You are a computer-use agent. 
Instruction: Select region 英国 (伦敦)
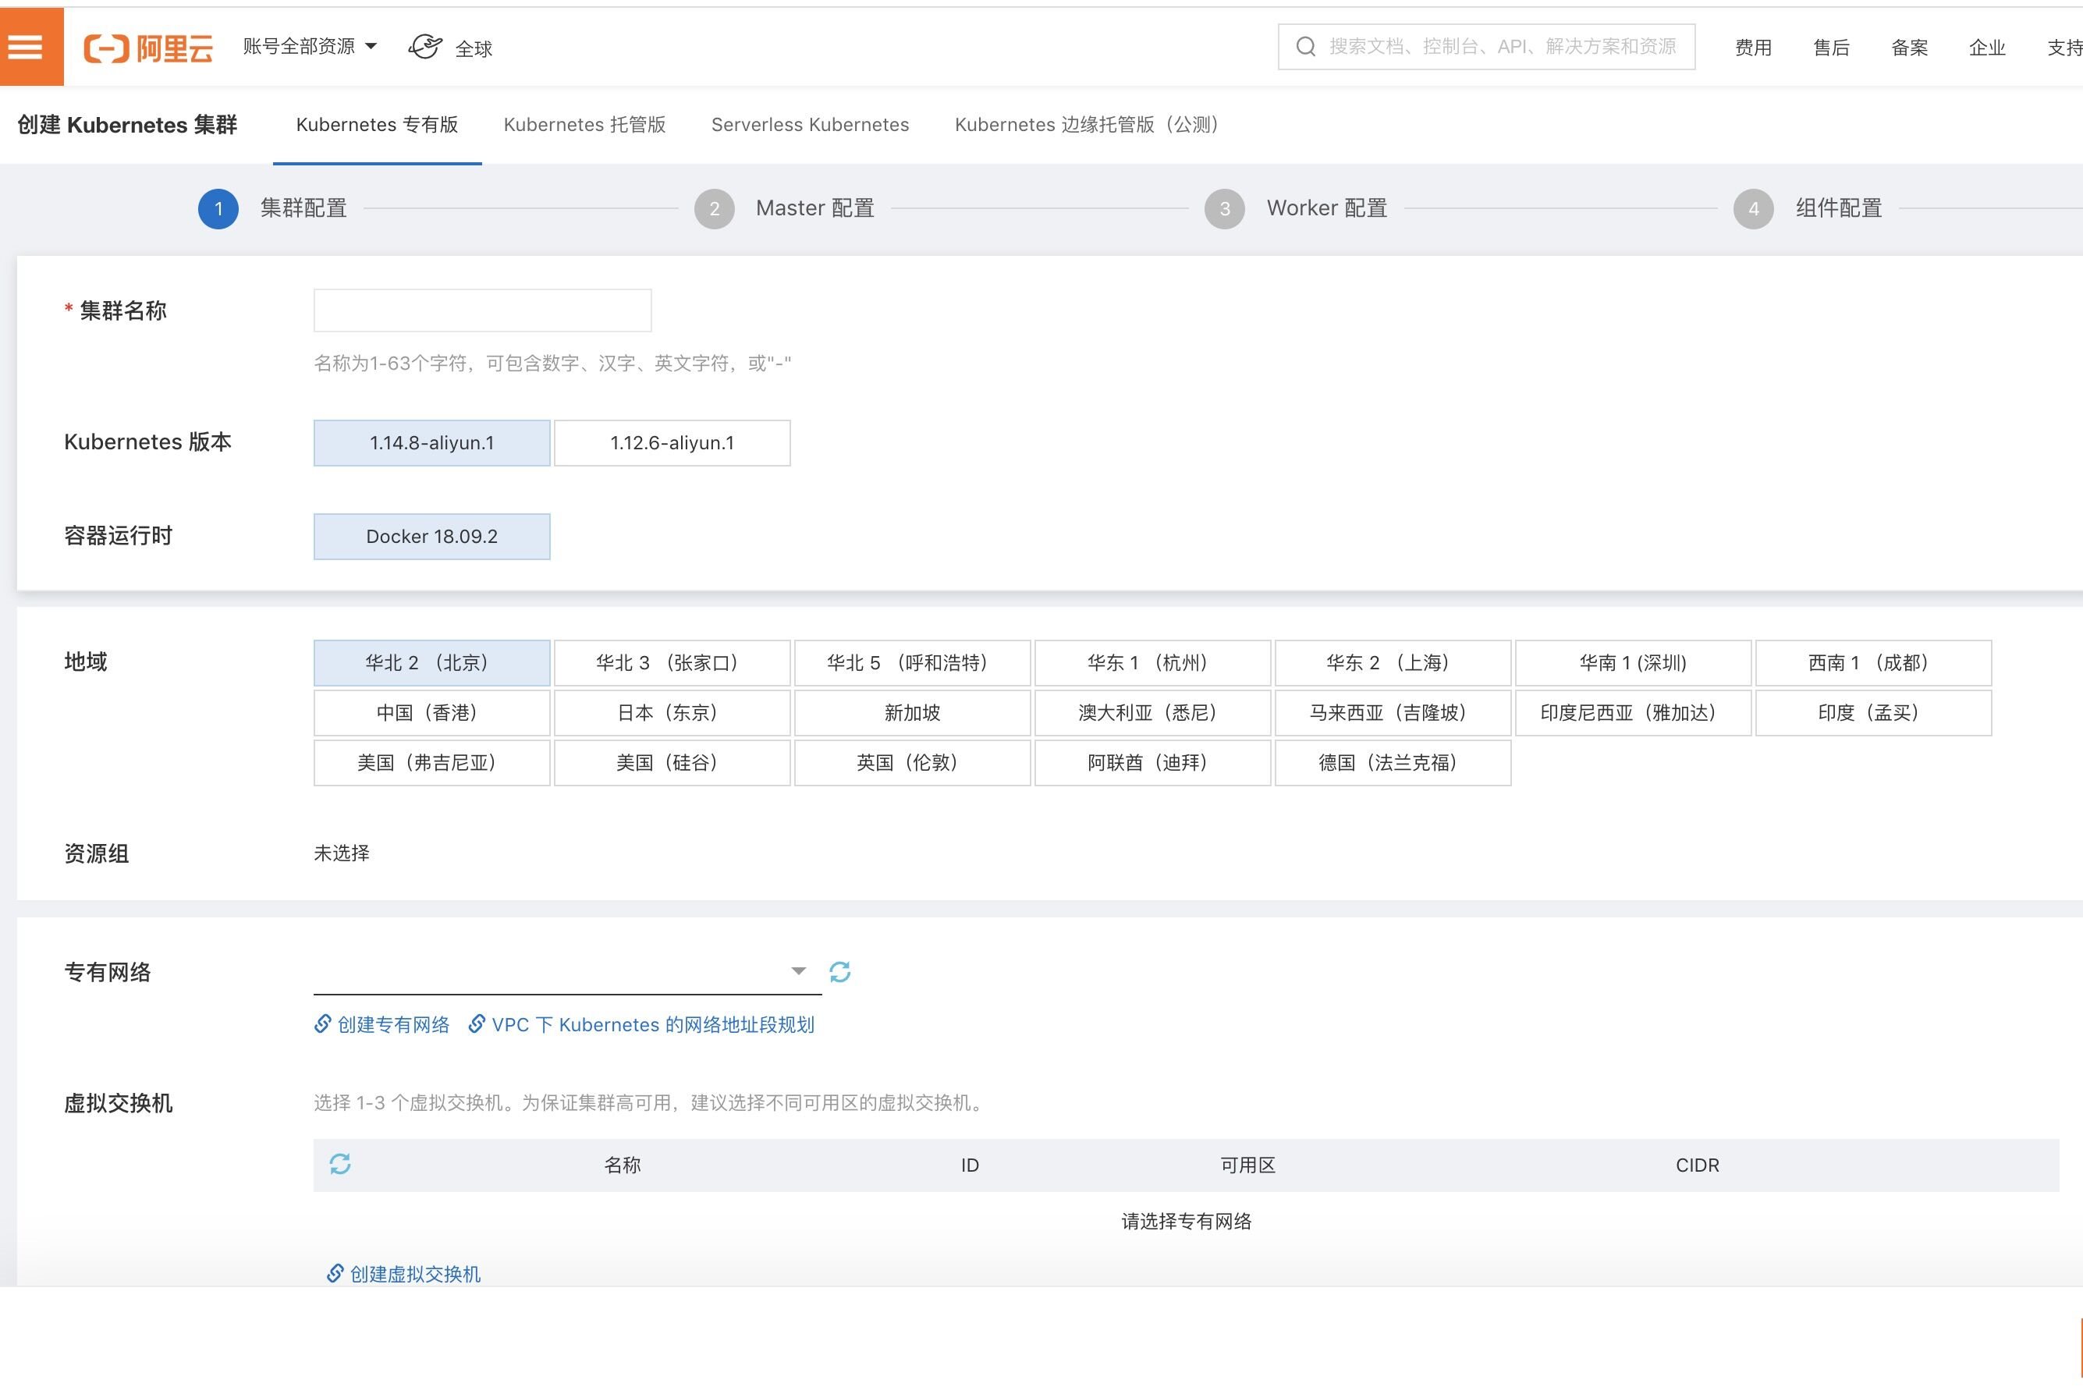click(x=912, y=762)
